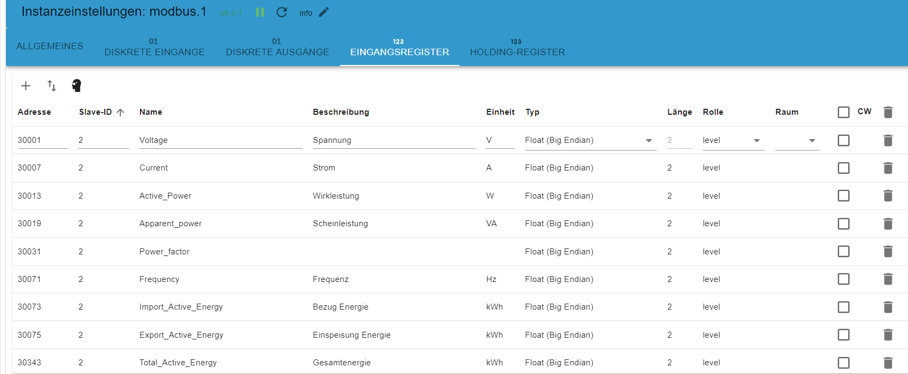Click the pencil edit icon in header
The height and width of the screenshot is (374, 908).
click(324, 12)
